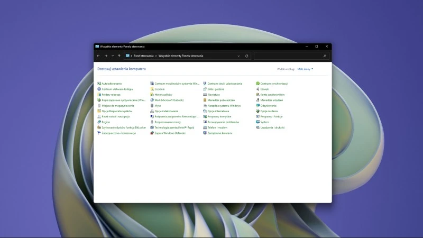
Task: Open Opcje internetowe
Action: pyautogui.click(x=216, y=111)
